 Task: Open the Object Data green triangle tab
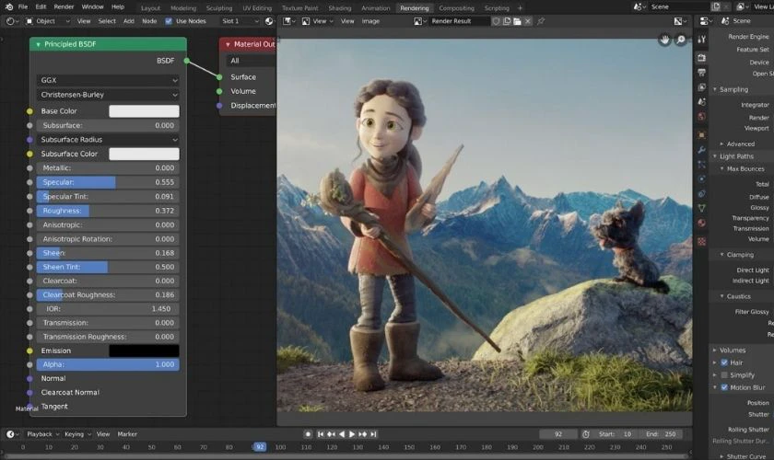pyautogui.click(x=701, y=208)
